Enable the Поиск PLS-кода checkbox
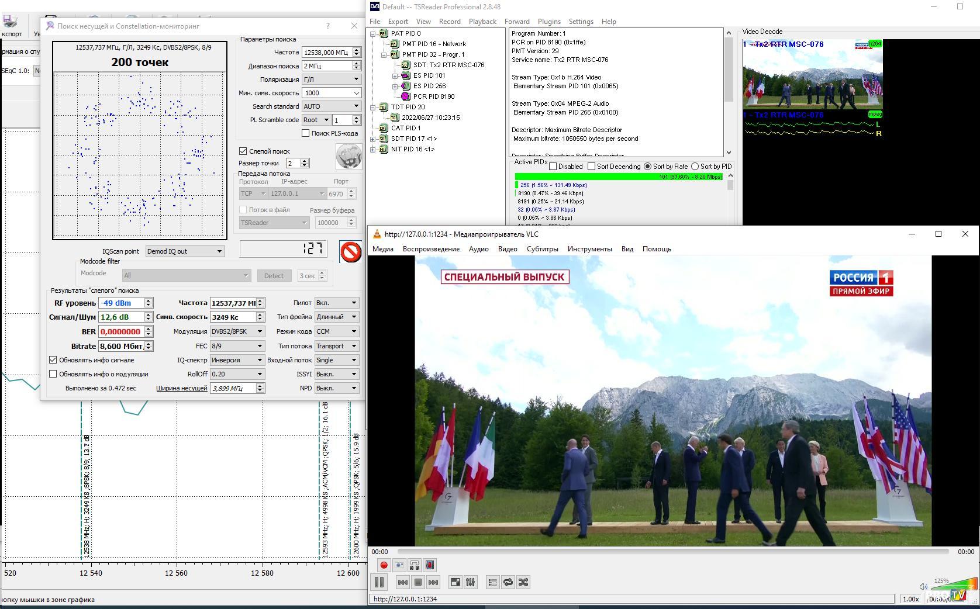This screenshot has height=609, width=980. (x=305, y=133)
